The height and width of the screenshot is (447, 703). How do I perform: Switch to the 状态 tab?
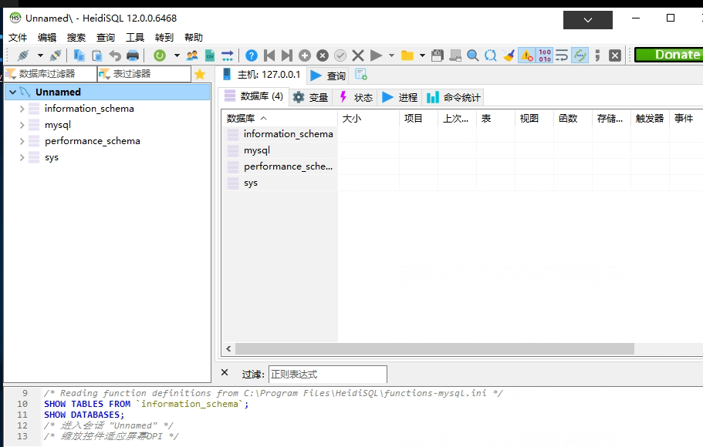click(x=356, y=97)
